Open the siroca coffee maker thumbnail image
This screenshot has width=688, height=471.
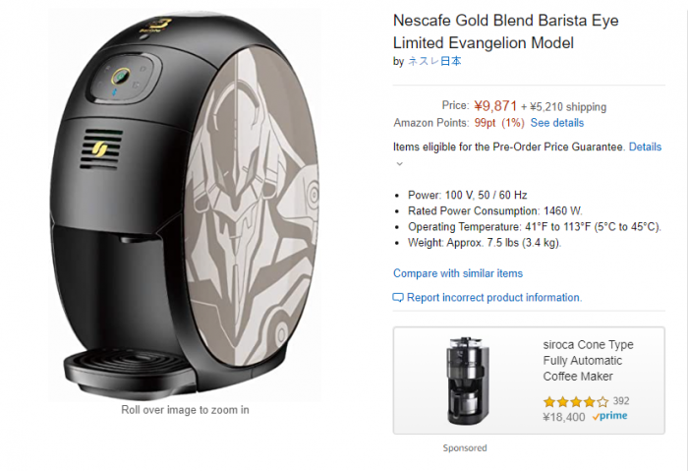pyautogui.click(x=468, y=381)
